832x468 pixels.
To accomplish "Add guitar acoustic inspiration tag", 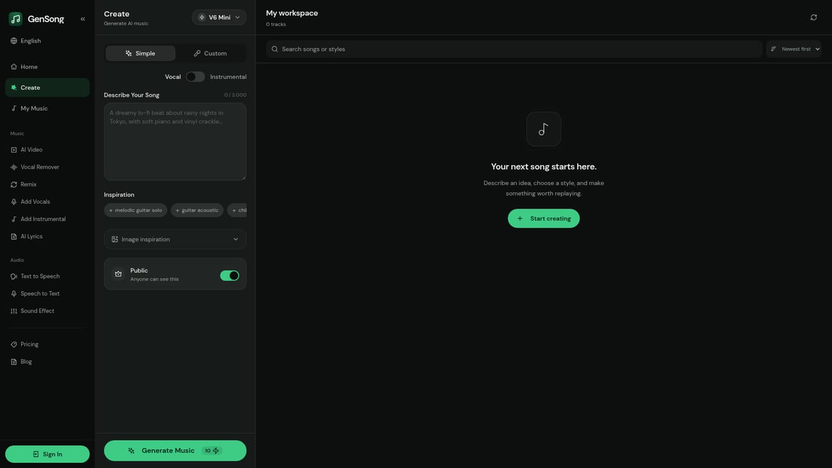I will point(197,211).
